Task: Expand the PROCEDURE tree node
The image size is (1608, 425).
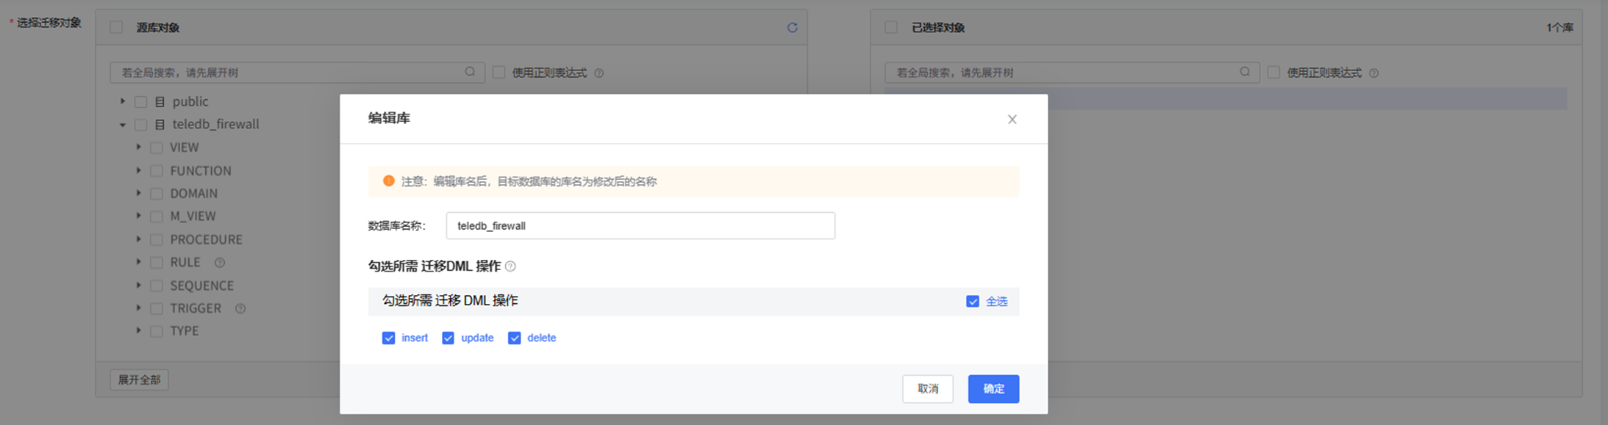Action: [138, 239]
